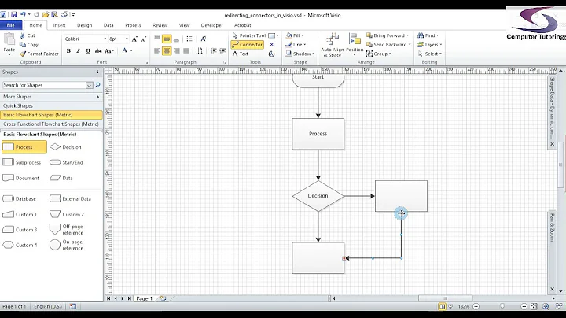Switch to the Developer ribbon tab
The height and width of the screenshot is (318, 566).
point(212,25)
